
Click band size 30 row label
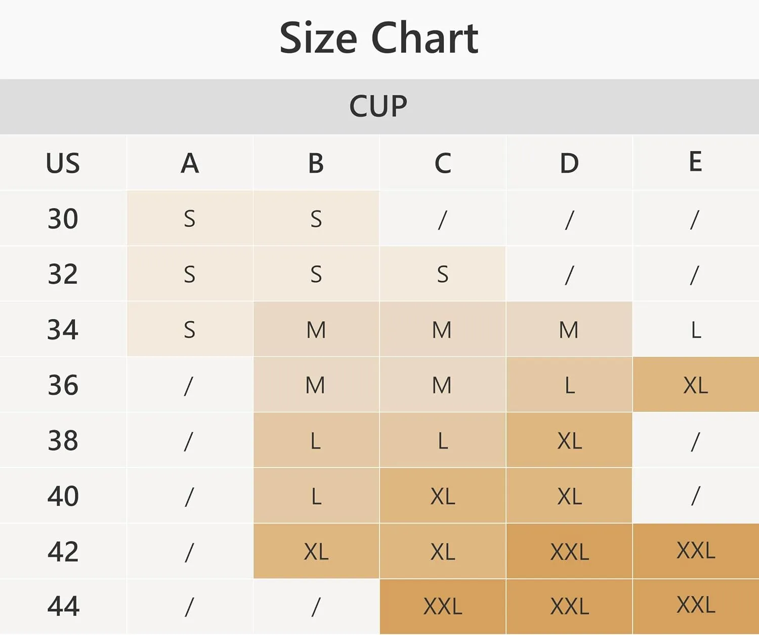63,219
